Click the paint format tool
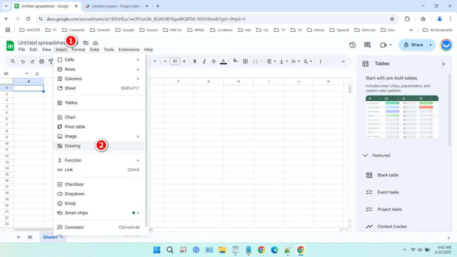Screen dimensions: 457x257 (x=50, y=61)
